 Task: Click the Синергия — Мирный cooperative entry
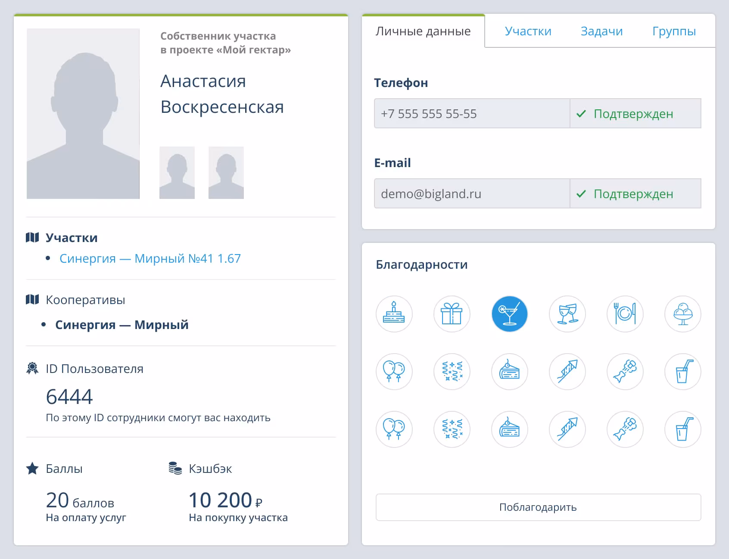point(122,325)
